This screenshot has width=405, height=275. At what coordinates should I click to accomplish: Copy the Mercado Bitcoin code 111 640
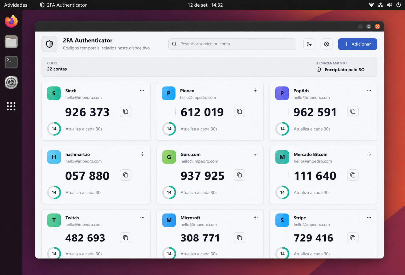tap(353, 175)
